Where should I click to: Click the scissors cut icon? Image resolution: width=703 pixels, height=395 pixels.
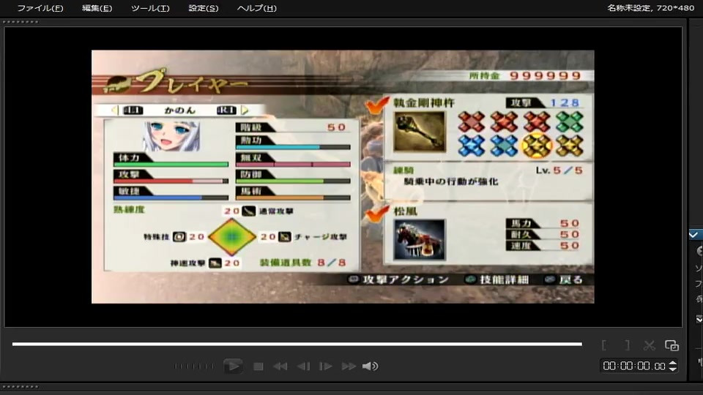coord(650,345)
